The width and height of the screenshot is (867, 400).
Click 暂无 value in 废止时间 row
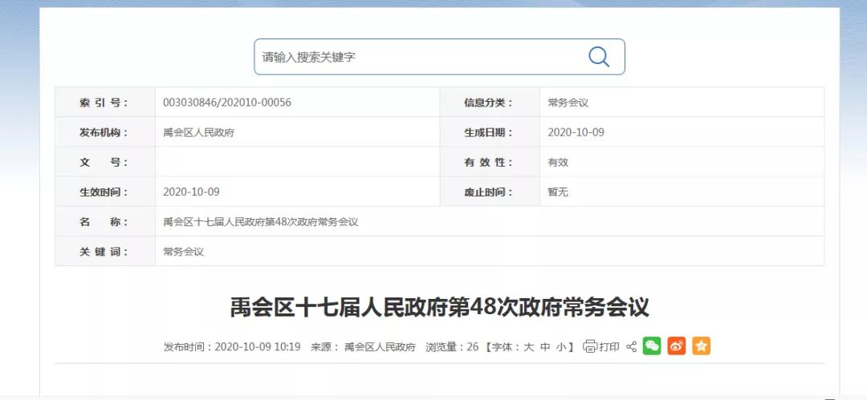click(558, 192)
